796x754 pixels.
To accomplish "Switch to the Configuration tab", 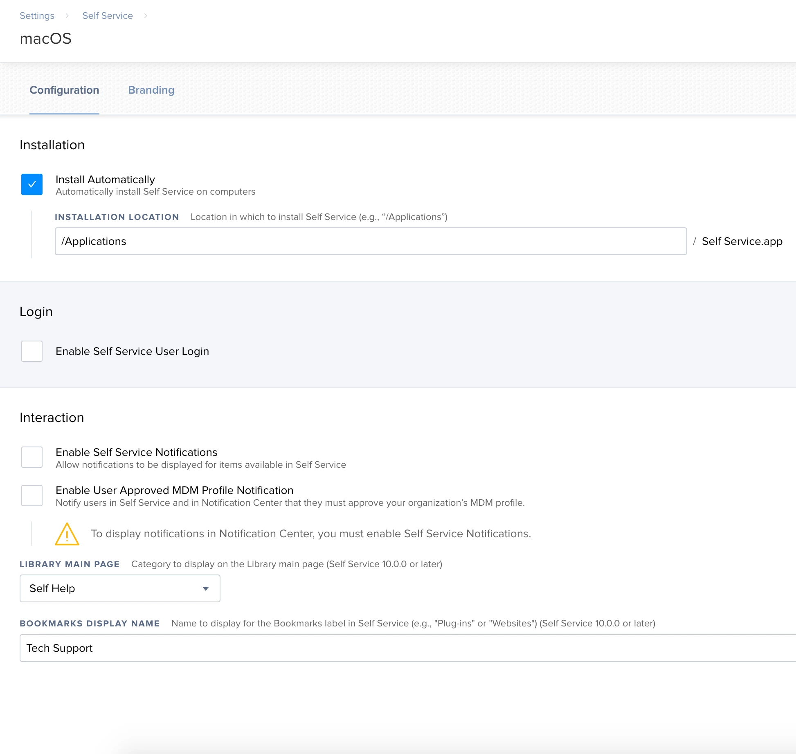I will [x=64, y=90].
